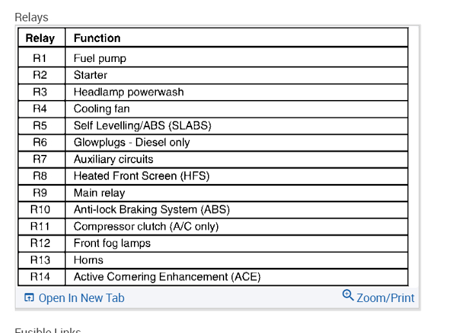Select Heated Front Screen (HFS) row
Viewport: 458px width, 333px height.
(141, 176)
